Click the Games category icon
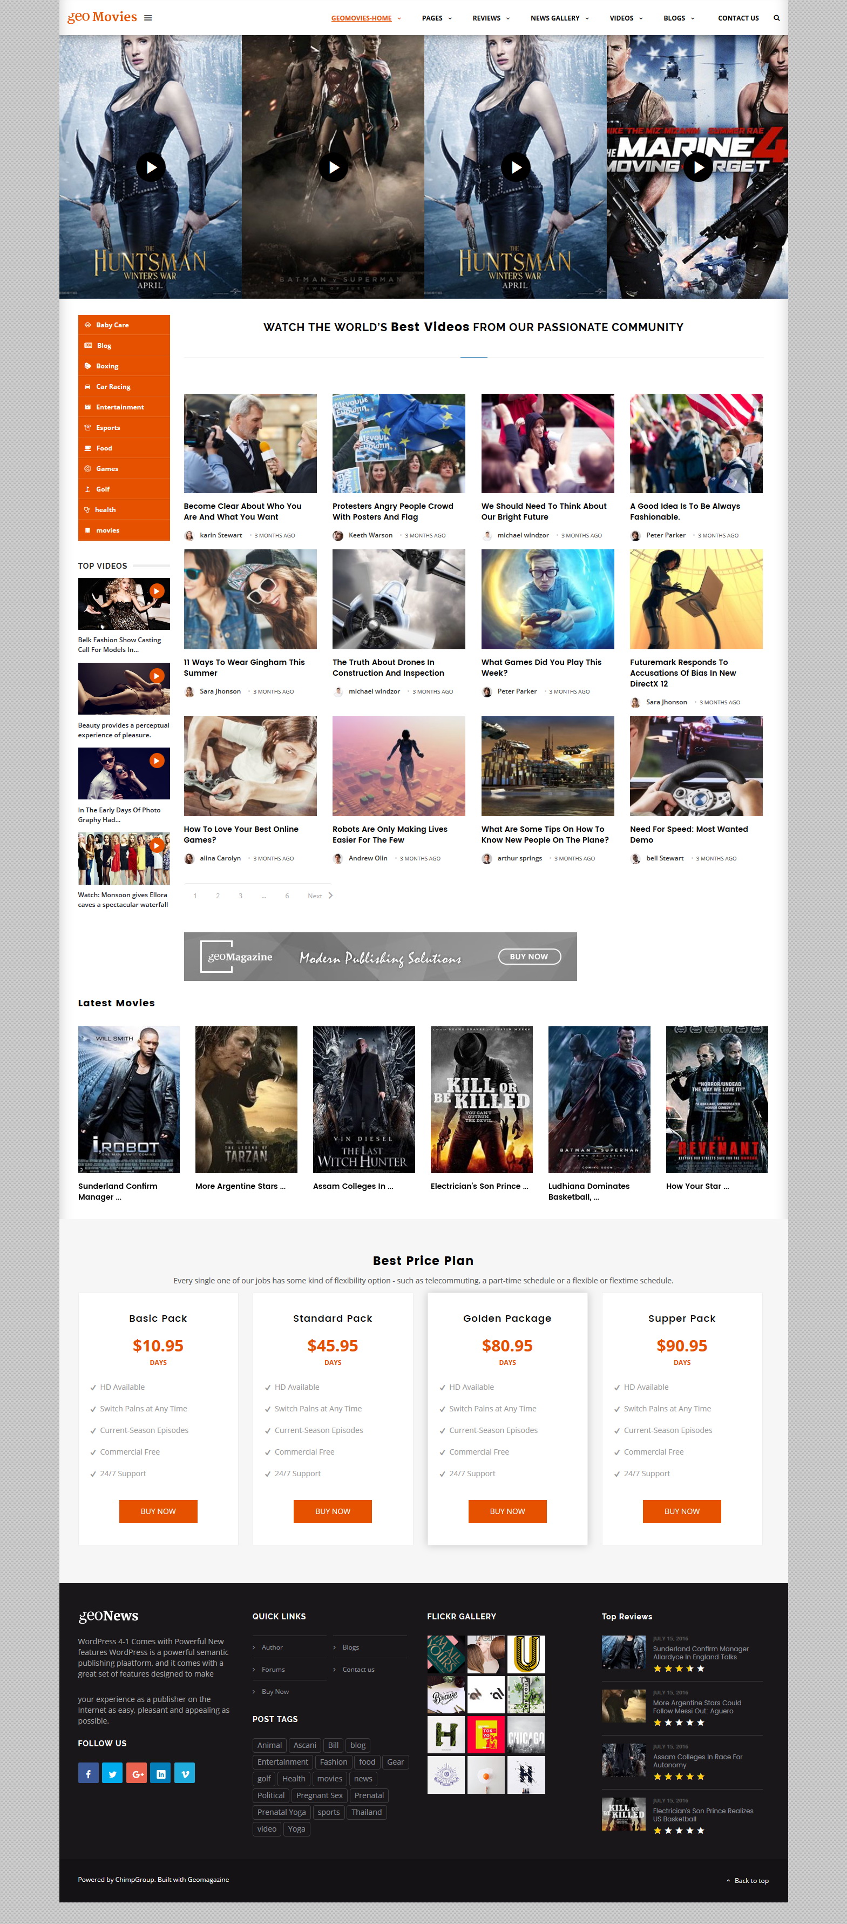 point(87,469)
